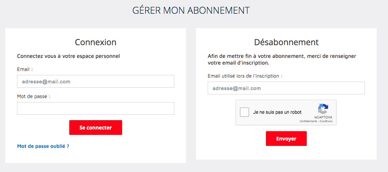Click the "Connectez vous à votre espace personnel" text
The image size is (388, 172).
click(x=68, y=56)
